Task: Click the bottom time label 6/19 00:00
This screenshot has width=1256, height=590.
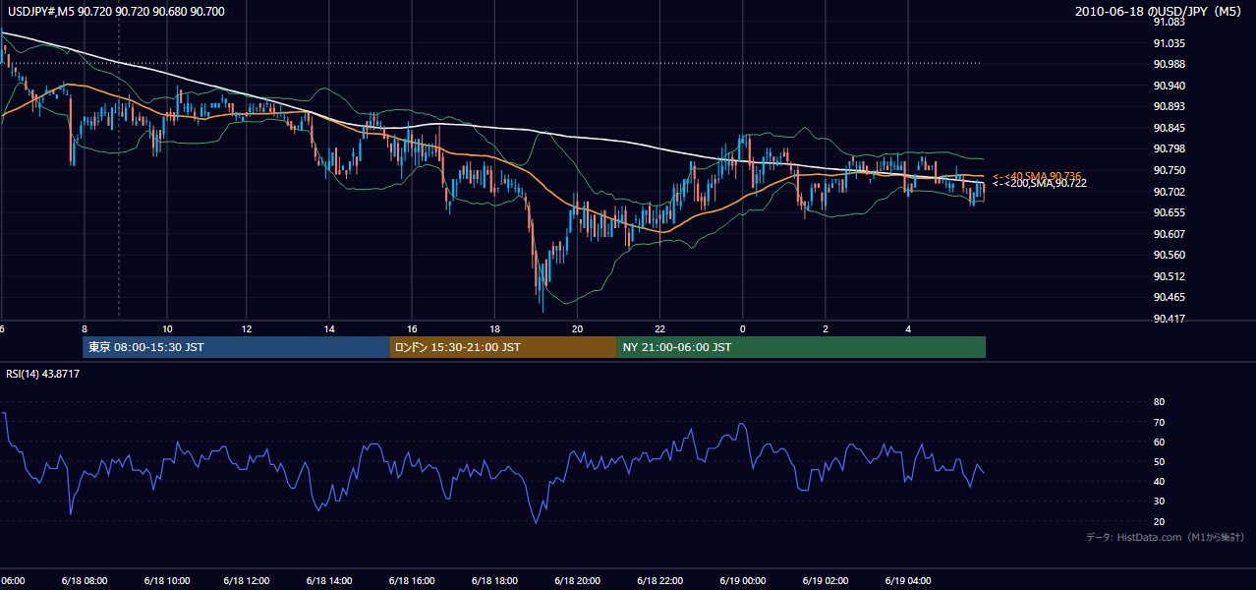Action: click(x=743, y=581)
